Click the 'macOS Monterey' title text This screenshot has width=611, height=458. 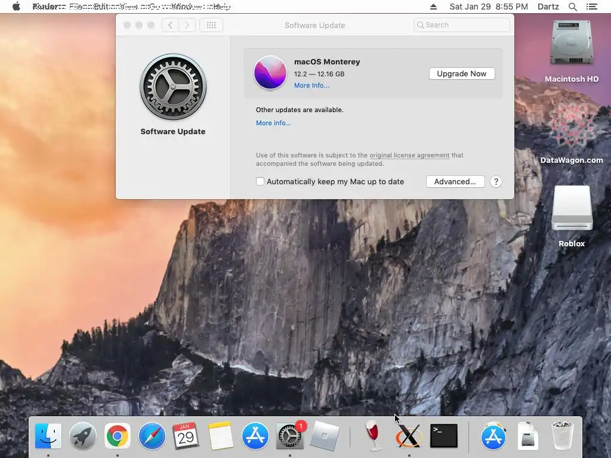pyautogui.click(x=327, y=61)
